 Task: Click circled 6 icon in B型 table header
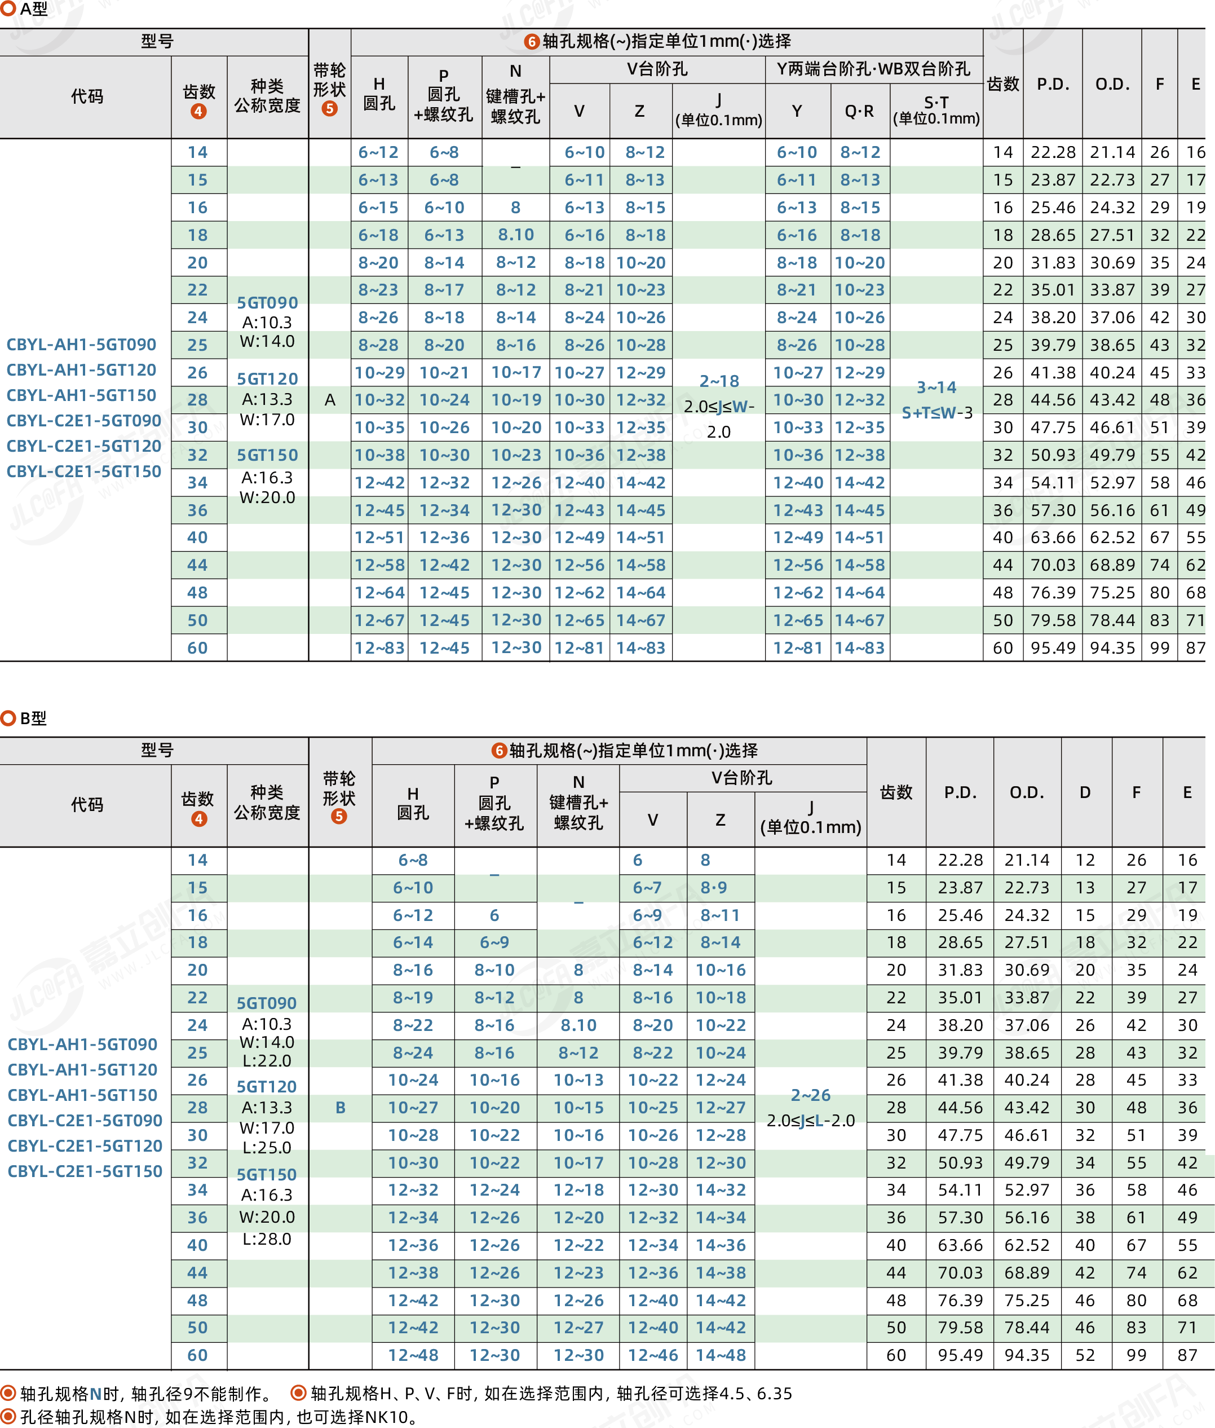498,750
